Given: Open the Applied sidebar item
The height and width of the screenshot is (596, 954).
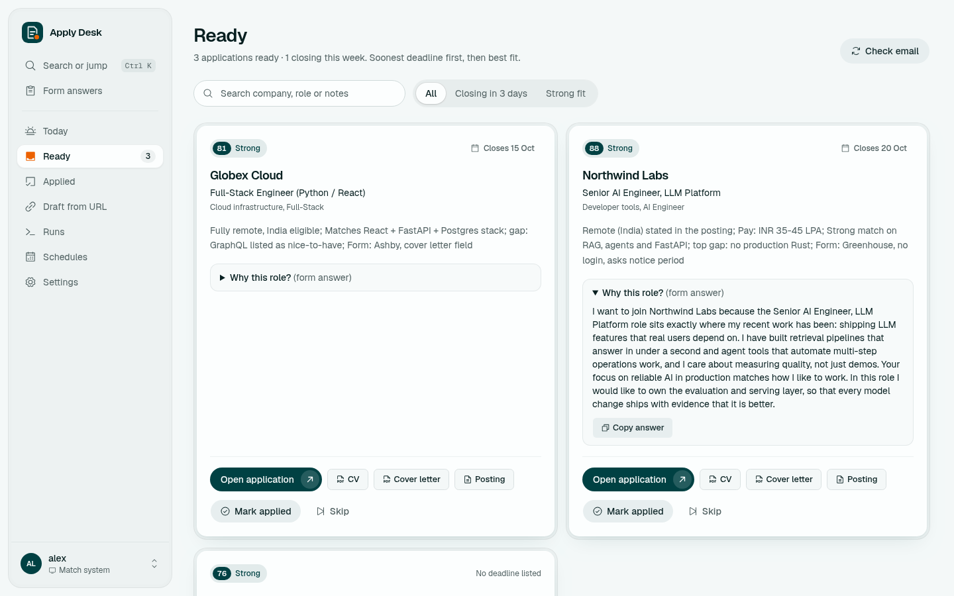Looking at the screenshot, I should coord(89,181).
